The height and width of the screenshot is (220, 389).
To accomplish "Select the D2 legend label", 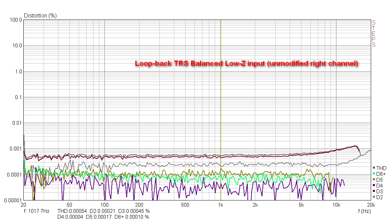I will (x=380, y=197).
